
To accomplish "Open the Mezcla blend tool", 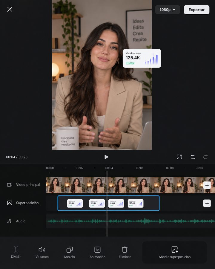I will 70,252.
